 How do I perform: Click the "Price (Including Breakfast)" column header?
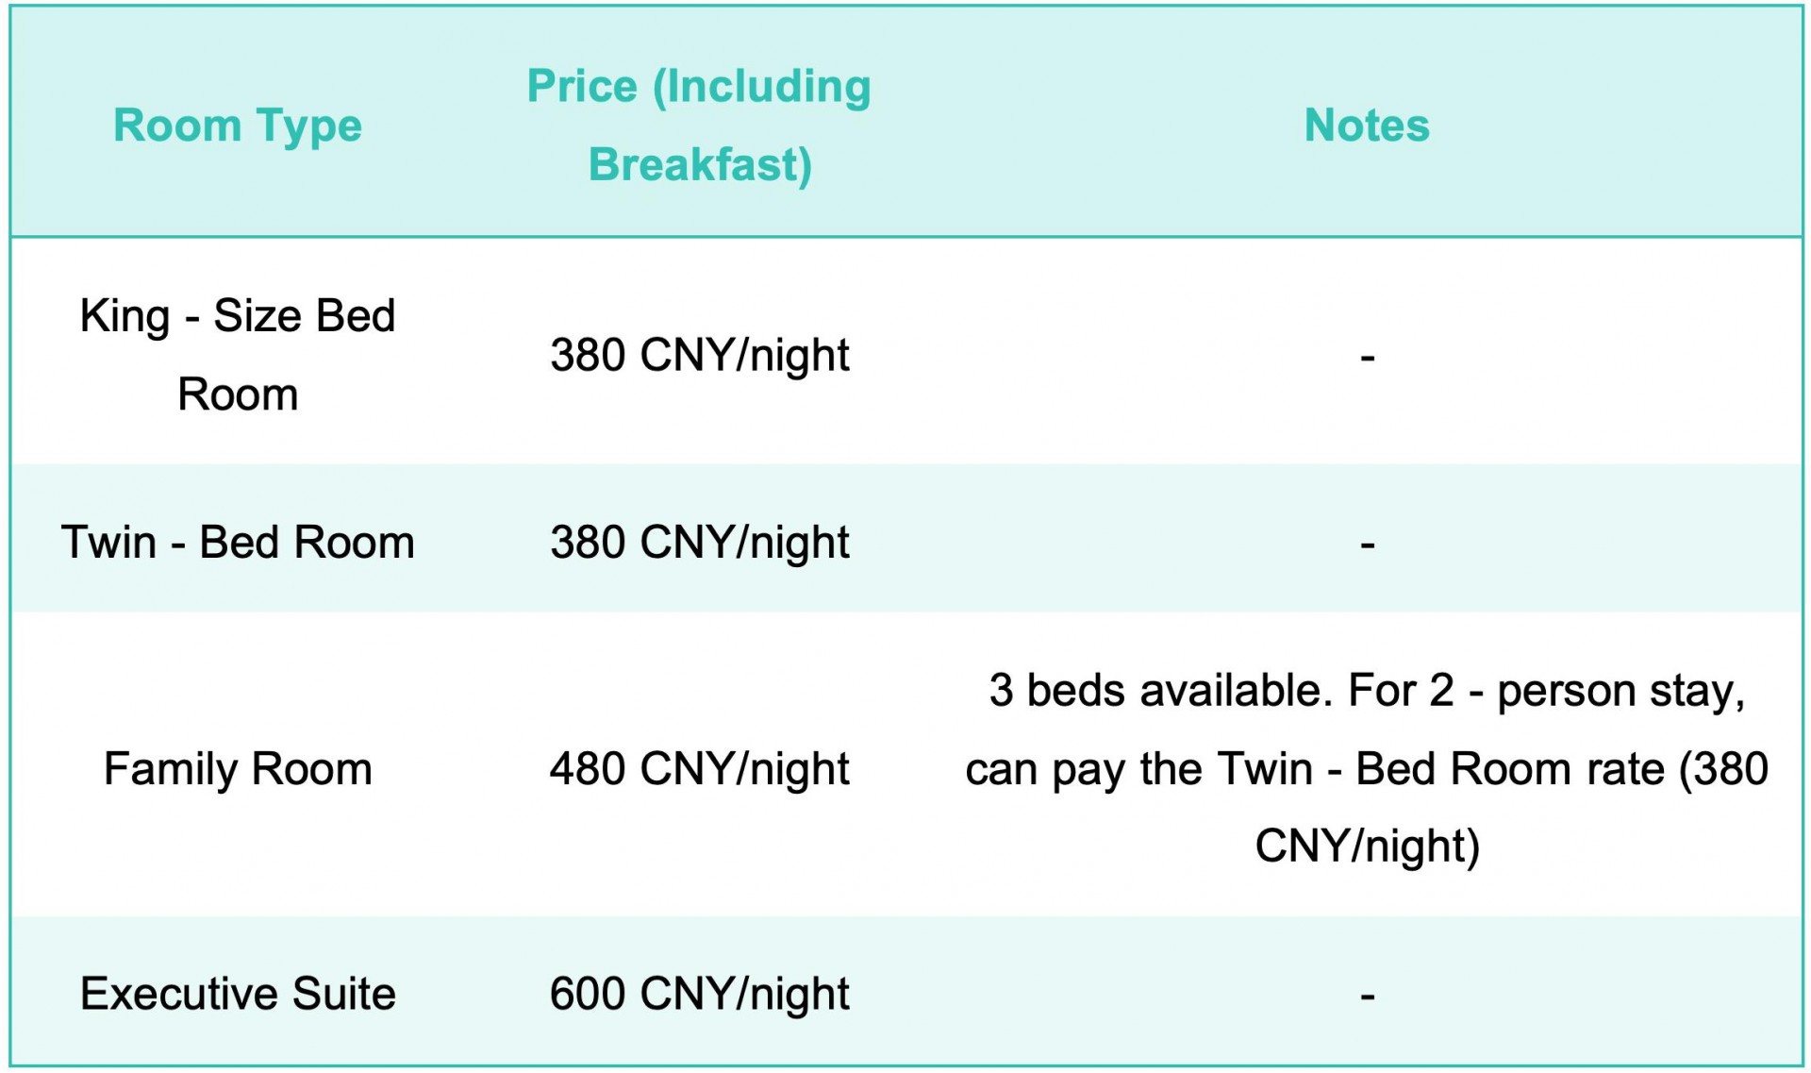699,126
